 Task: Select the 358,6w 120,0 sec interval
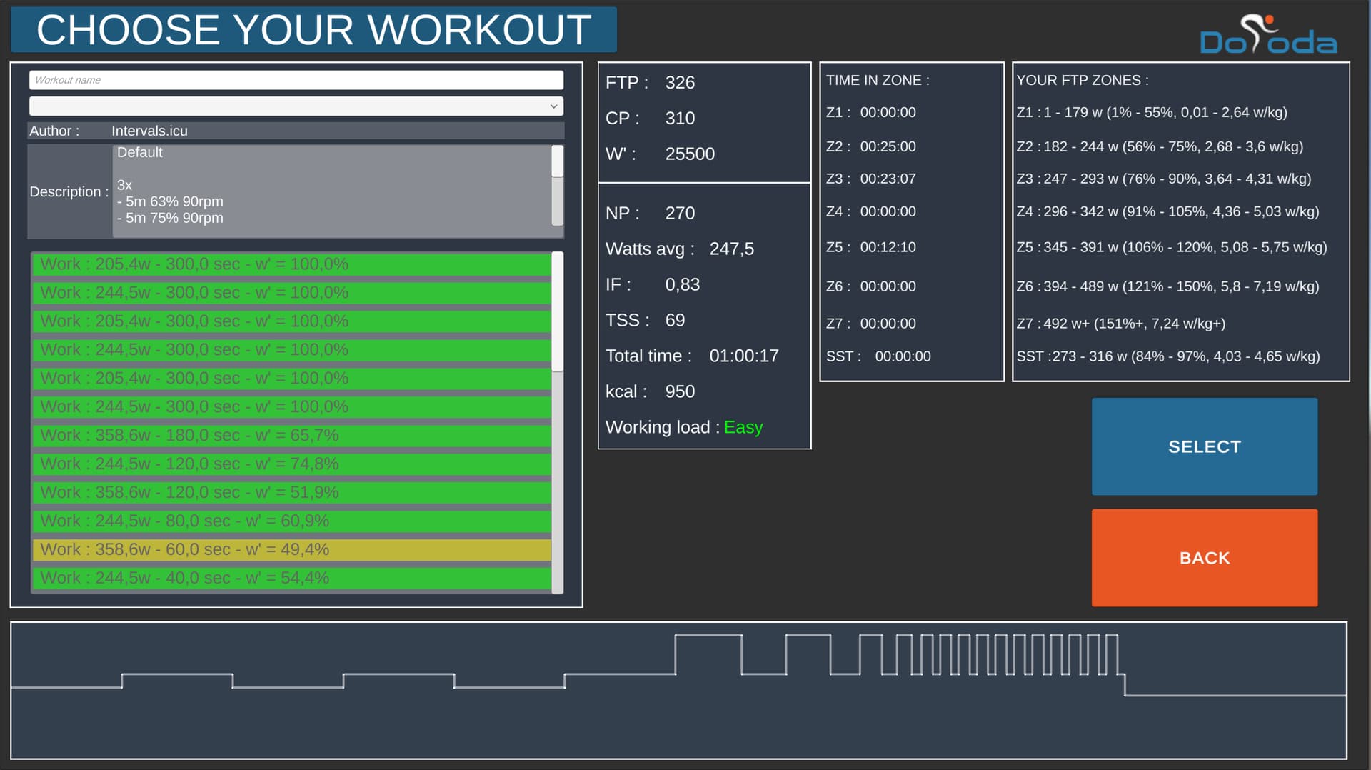tap(291, 493)
